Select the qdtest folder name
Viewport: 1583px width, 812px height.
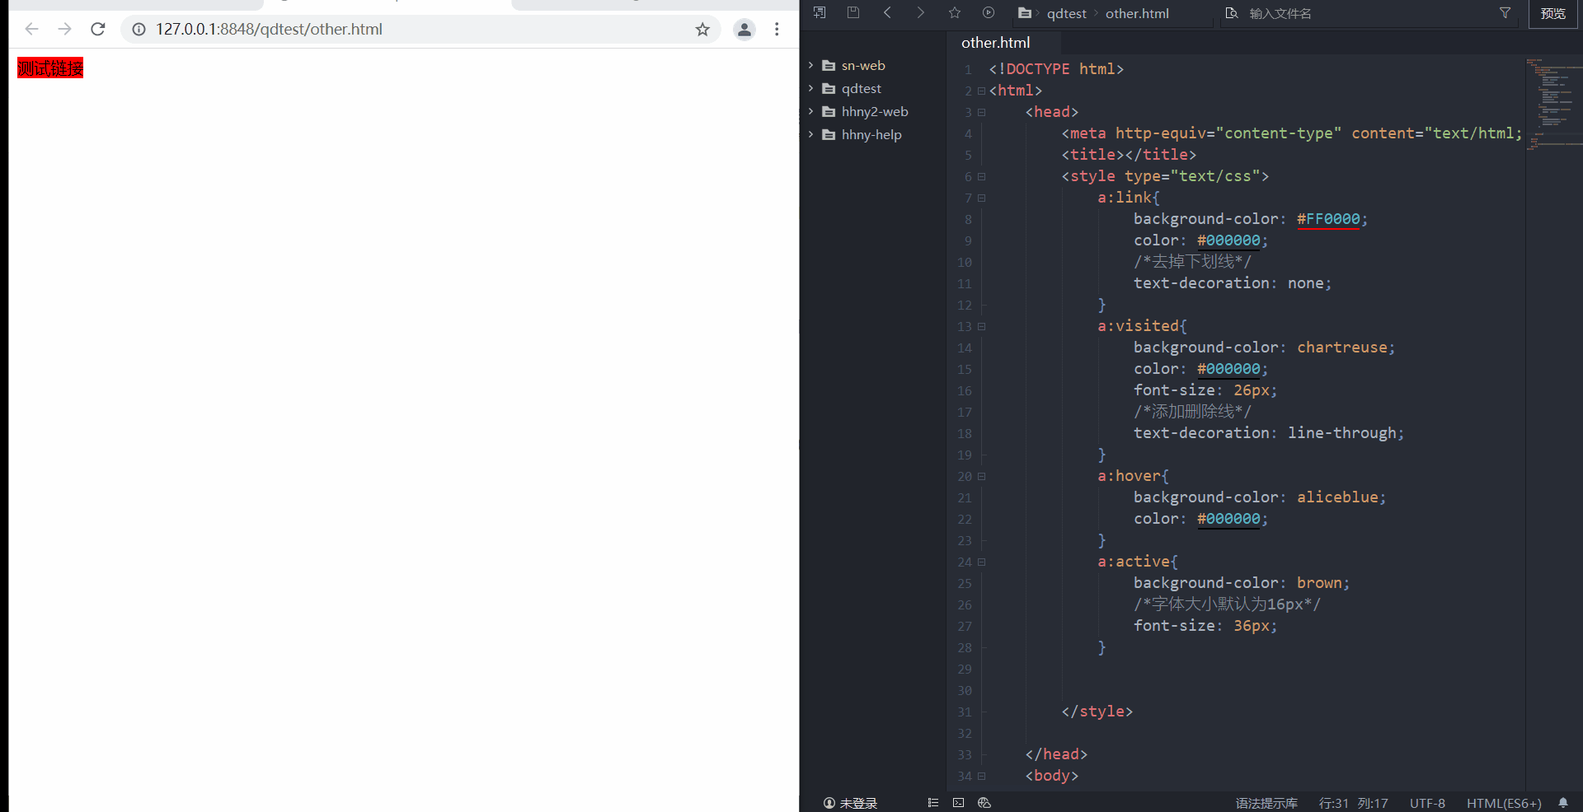pyautogui.click(x=862, y=88)
